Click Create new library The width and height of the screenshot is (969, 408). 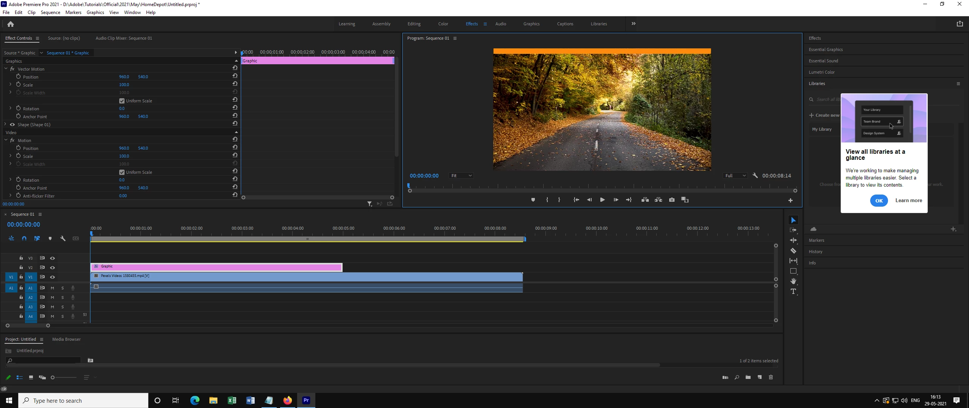[x=824, y=115]
